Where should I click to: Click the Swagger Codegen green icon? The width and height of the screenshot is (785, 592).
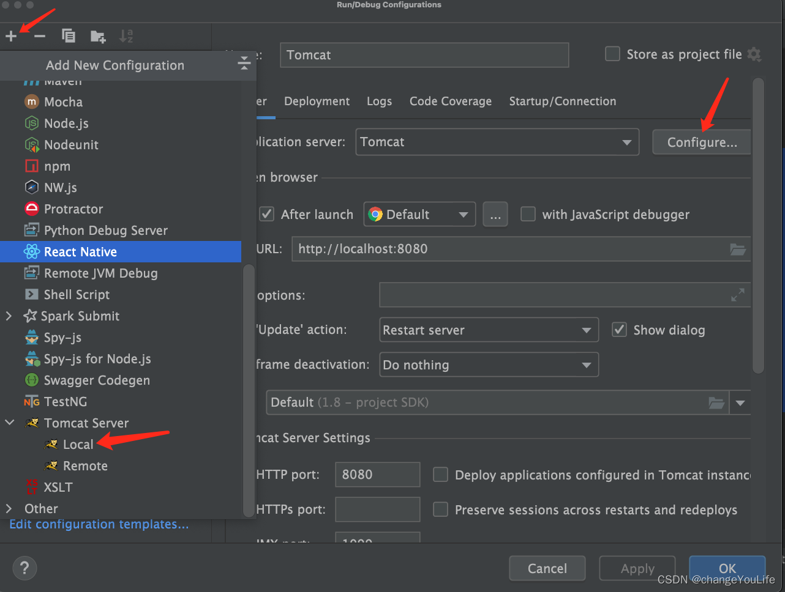pyautogui.click(x=31, y=380)
